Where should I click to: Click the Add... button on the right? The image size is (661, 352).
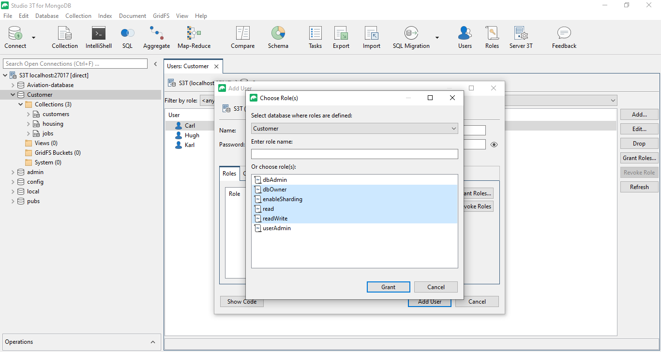coord(639,115)
